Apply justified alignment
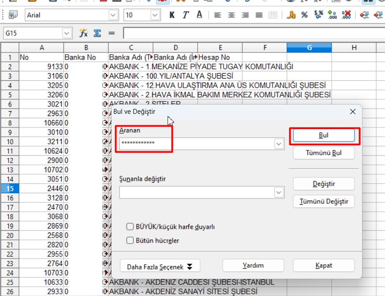 259,15
